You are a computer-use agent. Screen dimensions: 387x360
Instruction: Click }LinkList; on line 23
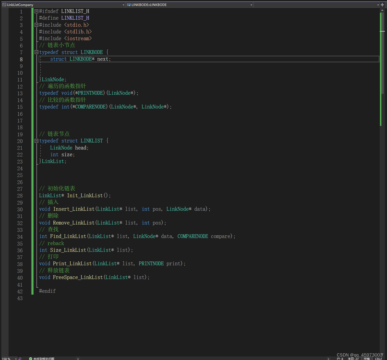(53, 161)
